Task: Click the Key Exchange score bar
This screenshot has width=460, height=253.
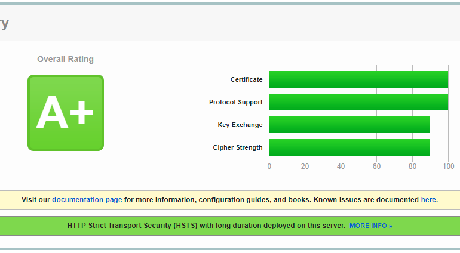Action: [x=349, y=125]
